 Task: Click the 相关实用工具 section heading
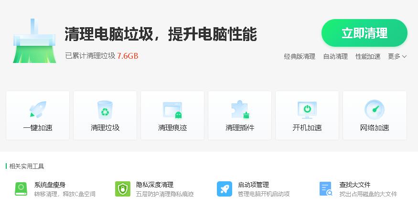coord(27,166)
